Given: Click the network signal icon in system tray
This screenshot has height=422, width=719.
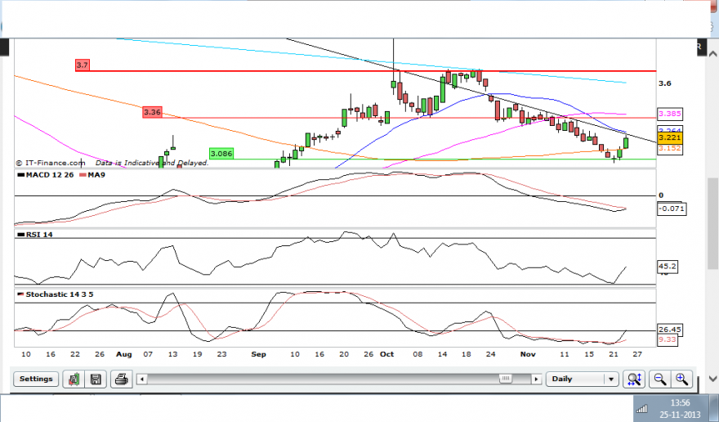Looking at the screenshot, I should click(642, 408).
